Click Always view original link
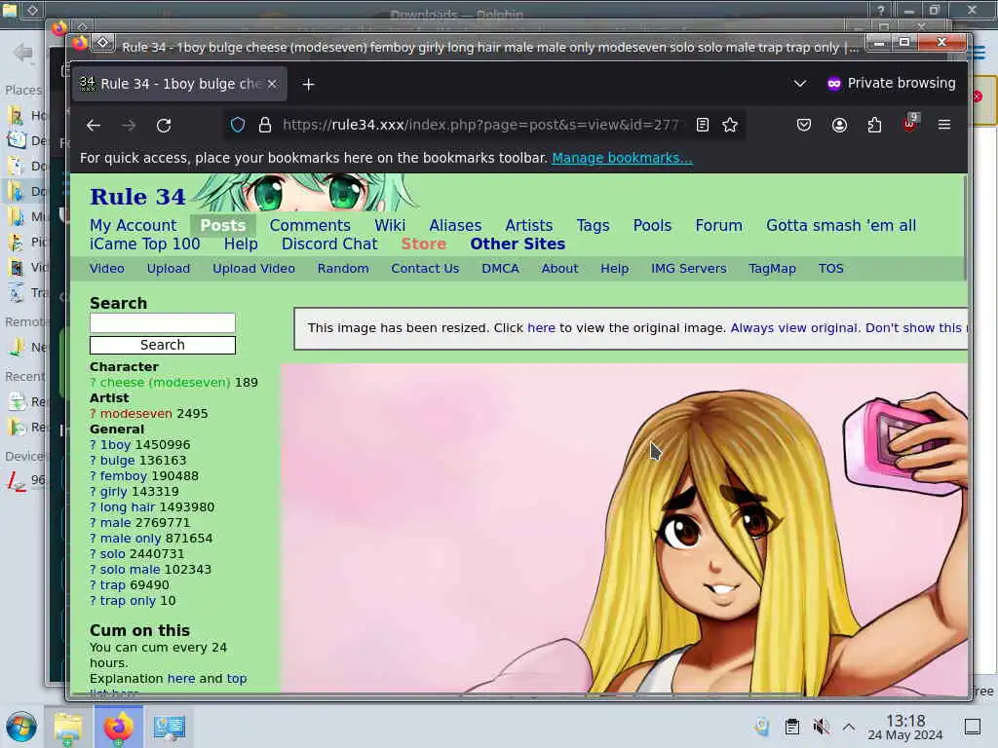The width and height of the screenshot is (998, 748). coord(795,327)
